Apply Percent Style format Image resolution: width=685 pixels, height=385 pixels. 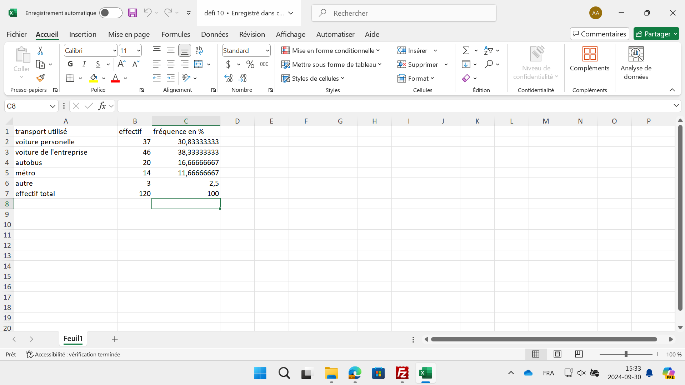point(250,64)
